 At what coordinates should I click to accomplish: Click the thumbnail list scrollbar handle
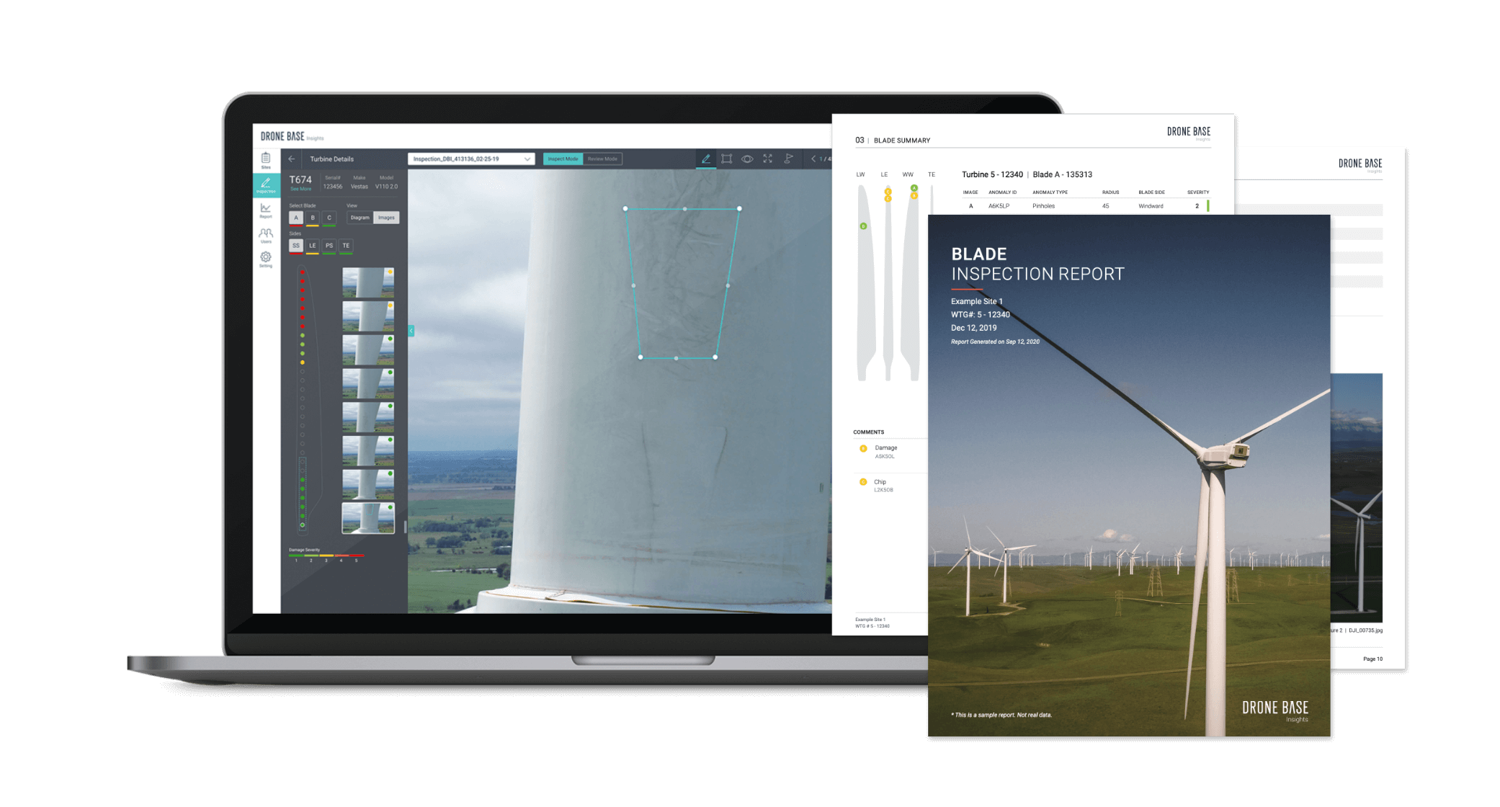tap(405, 527)
